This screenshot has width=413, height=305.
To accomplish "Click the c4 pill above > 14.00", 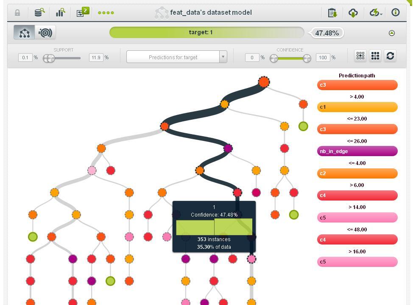I will pos(357,195).
